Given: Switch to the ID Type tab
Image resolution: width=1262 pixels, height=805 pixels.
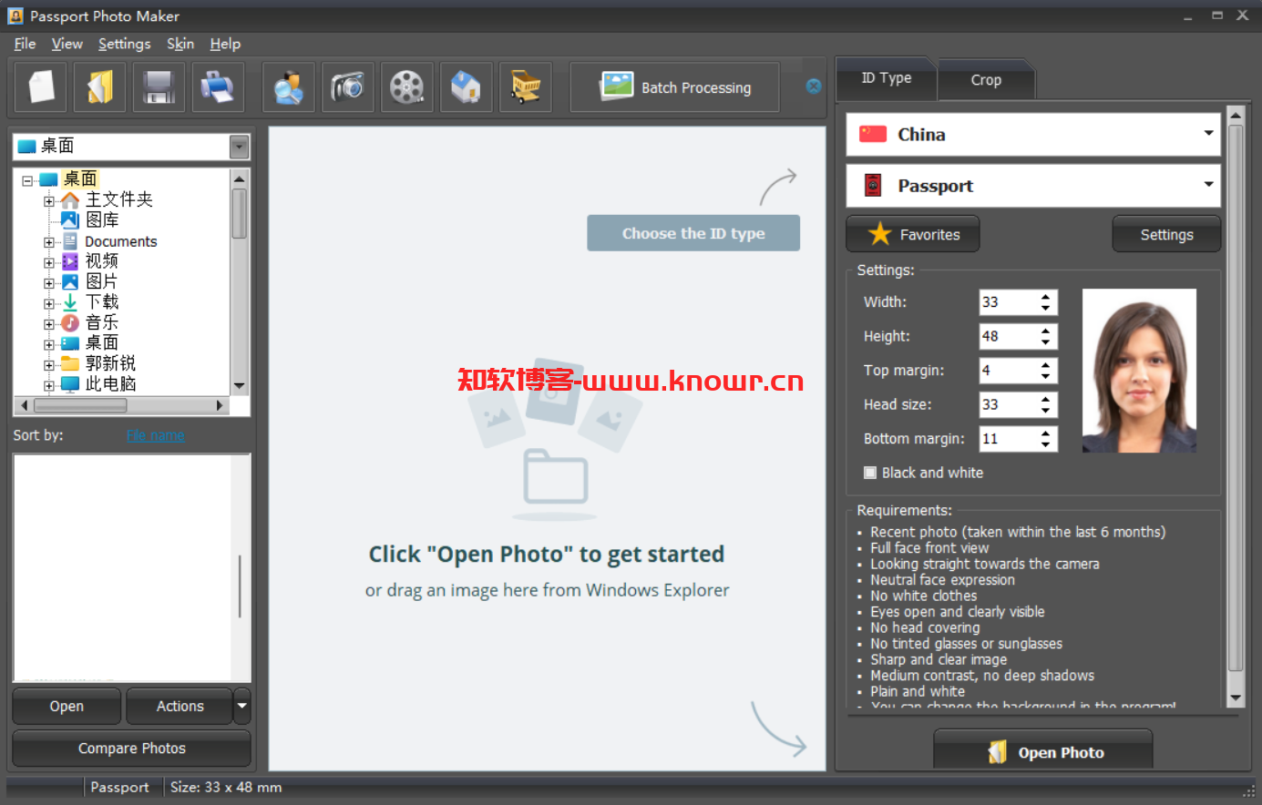Looking at the screenshot, I should tap(887, 78).
